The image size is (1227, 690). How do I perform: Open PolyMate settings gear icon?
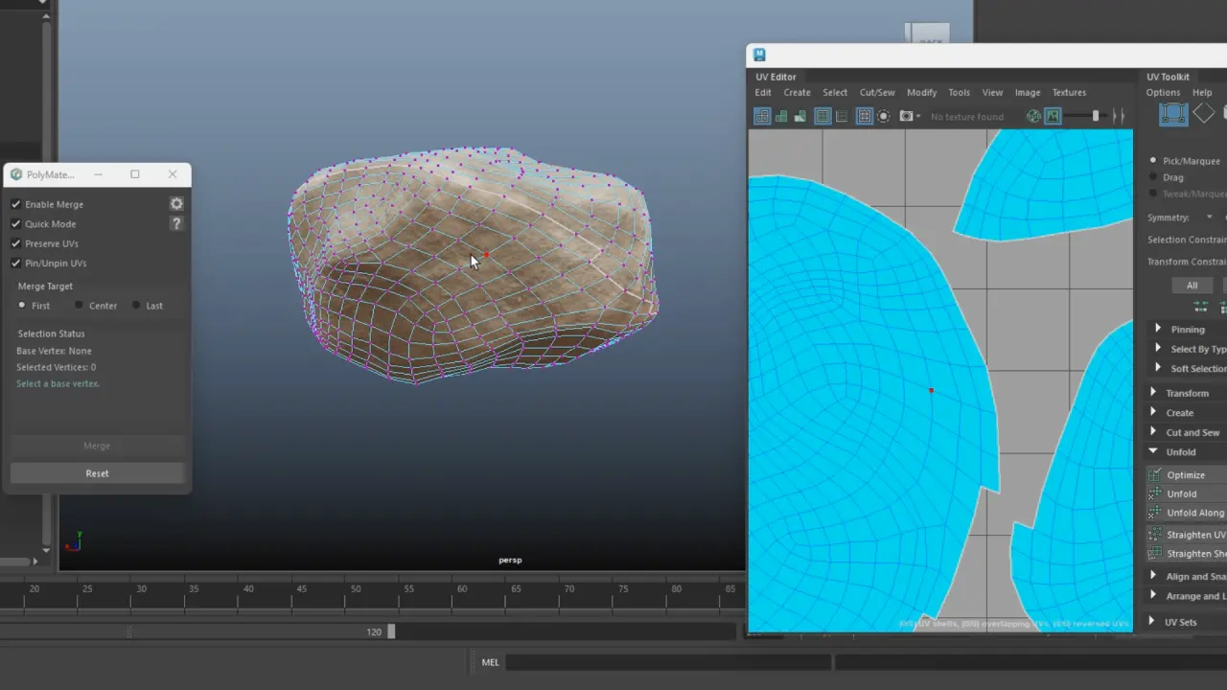tap(176, 204)
